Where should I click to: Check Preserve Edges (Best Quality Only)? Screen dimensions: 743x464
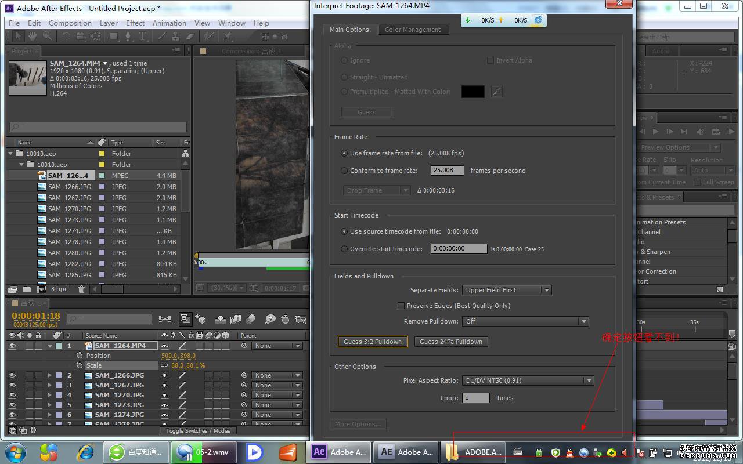[x=401, y=306]
